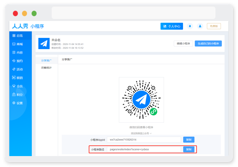The height and width of the screenshot is (167, 238).
Task: Go to 会员 member section
Action: (x=21, y=86)
